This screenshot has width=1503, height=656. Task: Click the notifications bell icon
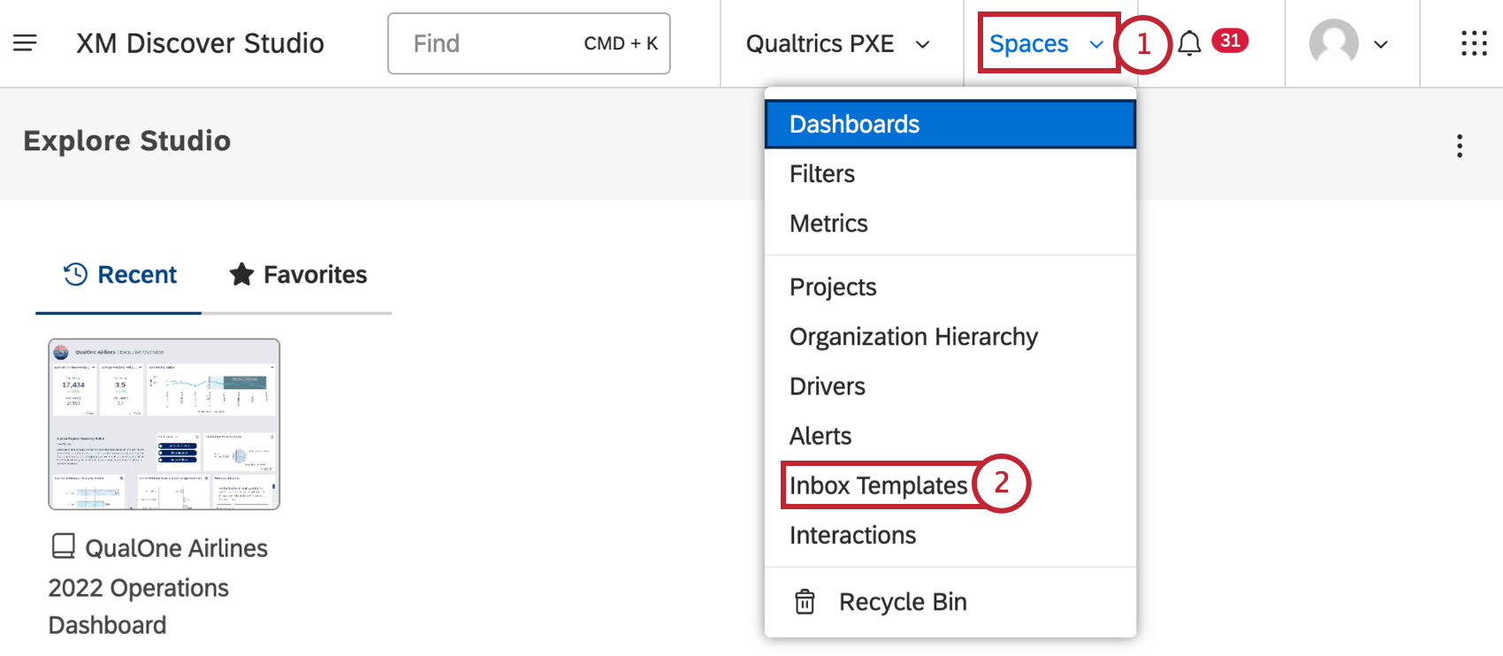point(1189,43)
